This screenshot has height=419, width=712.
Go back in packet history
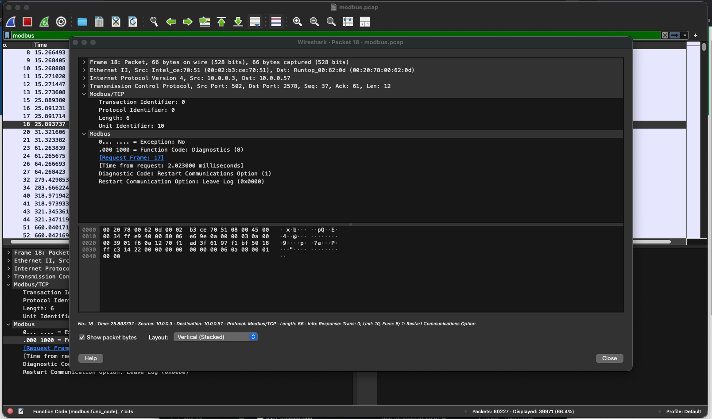[x=171, y=21]
